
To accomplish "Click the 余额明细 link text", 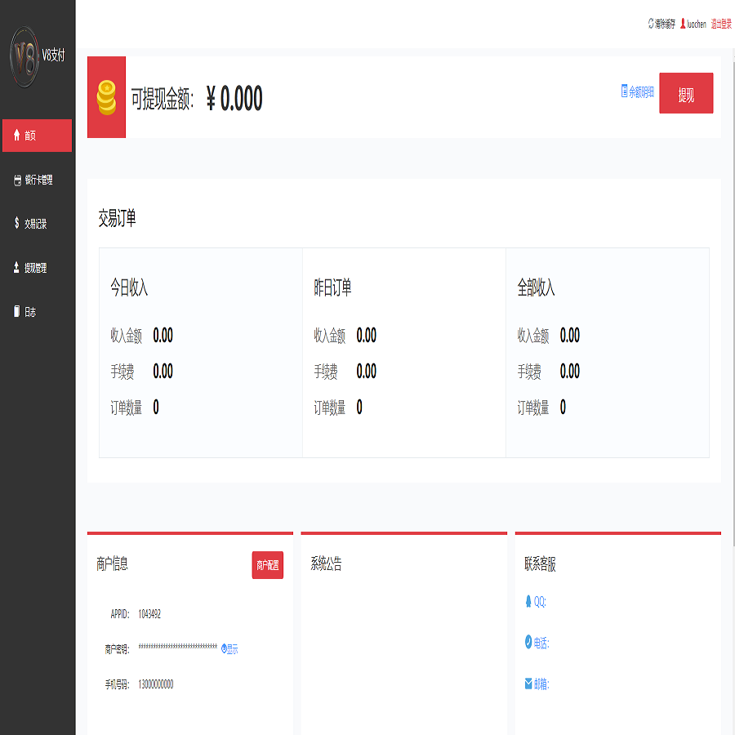I will click(642, 92).
